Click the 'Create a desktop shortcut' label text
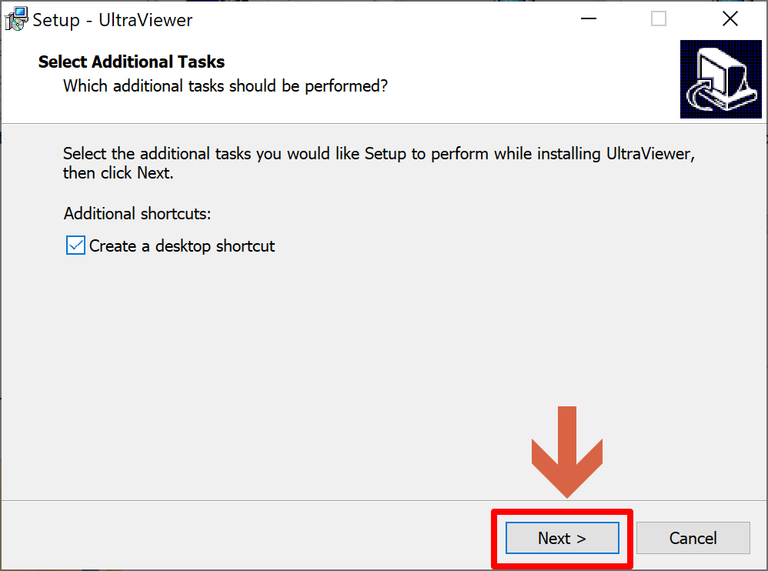The width and height of the screenshot is (768, 571). point(182,245)
